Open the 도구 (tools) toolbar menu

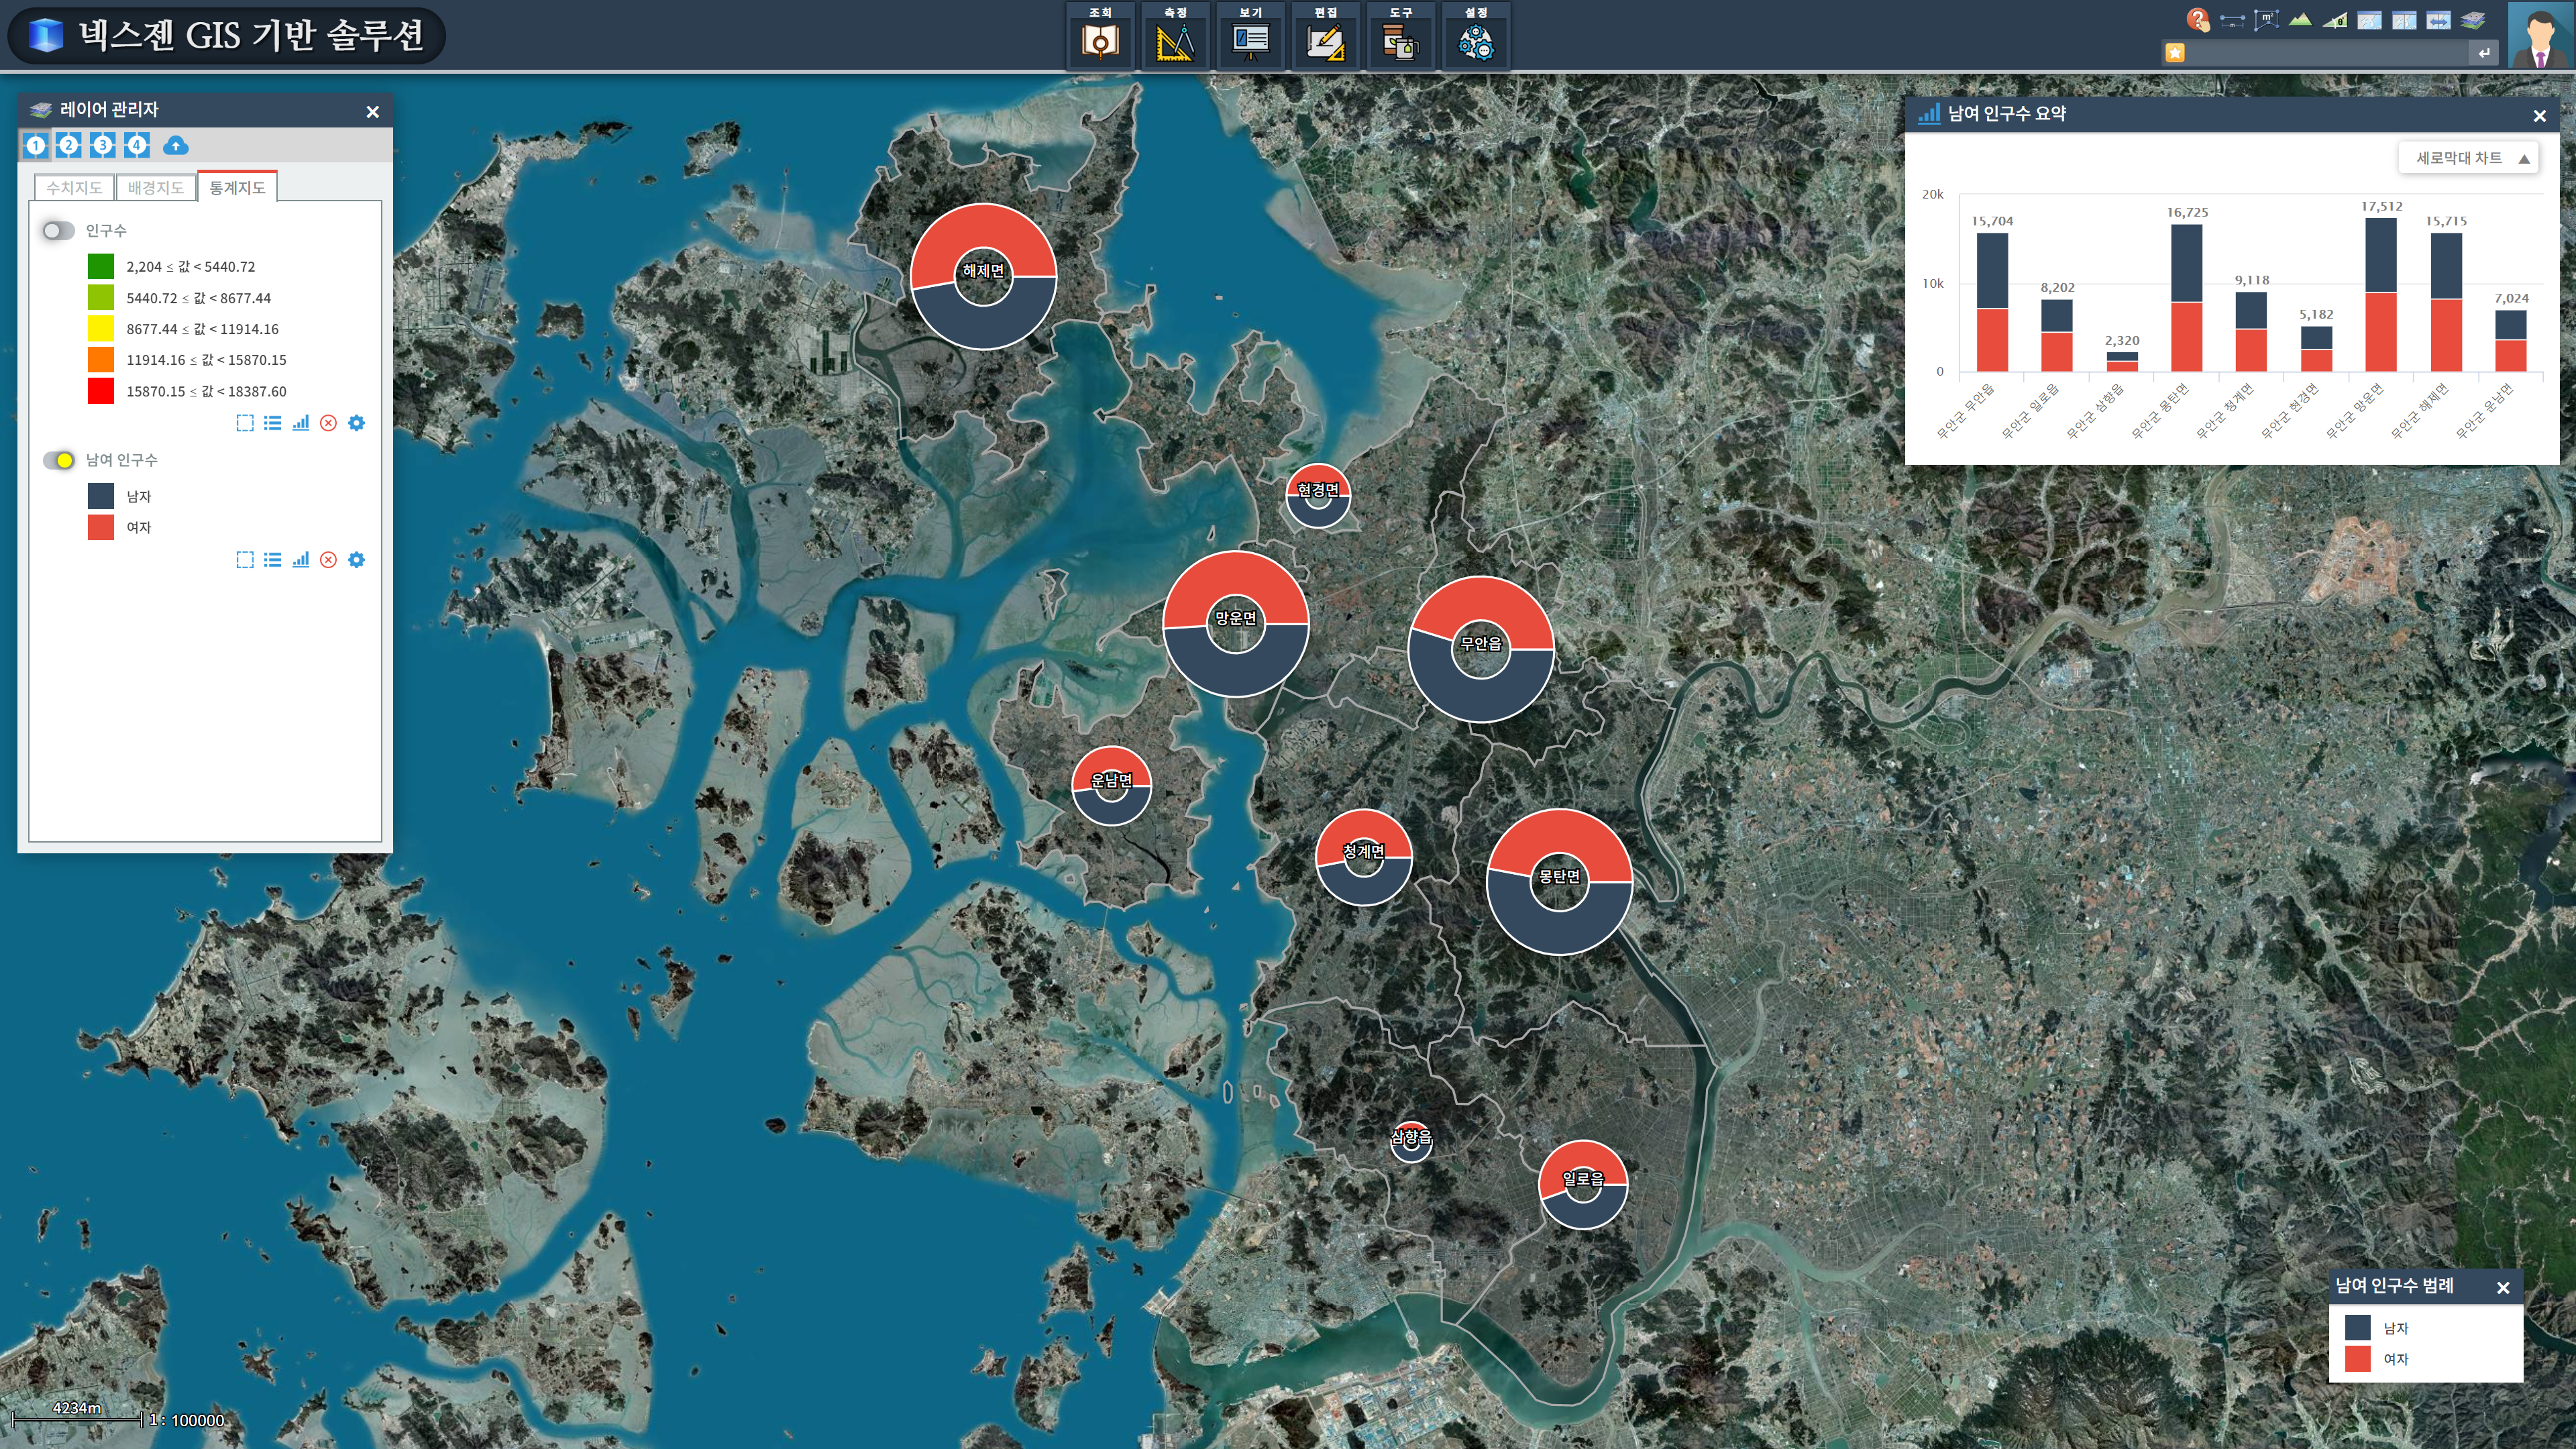tap(1401, 35)
